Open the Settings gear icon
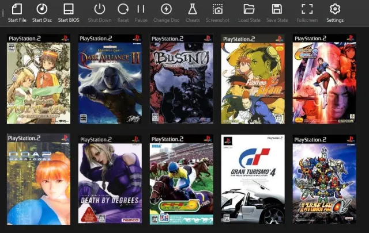This screenshot has width=369, height=233. point(335,9)
